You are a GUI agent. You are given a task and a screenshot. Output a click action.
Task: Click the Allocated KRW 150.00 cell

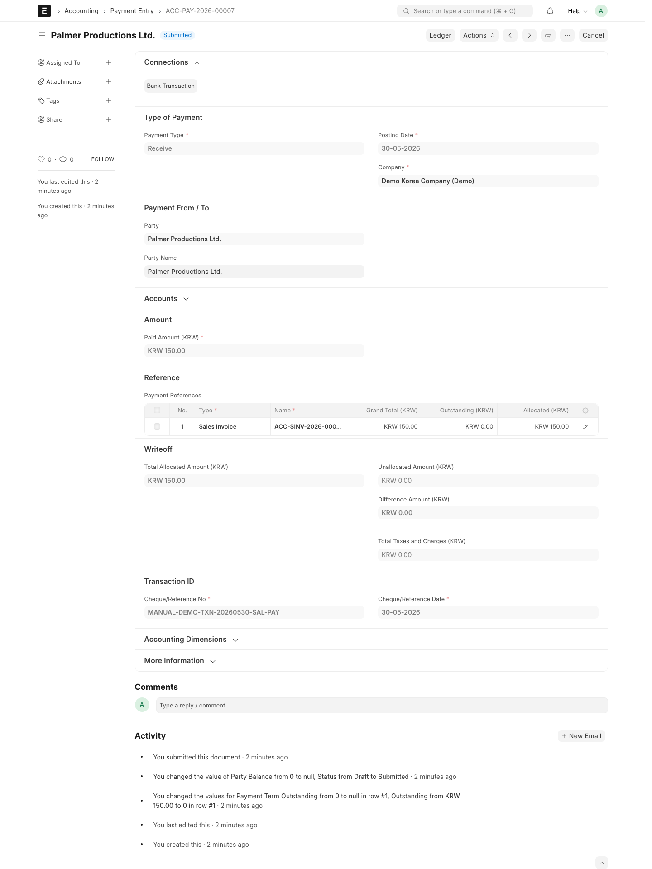point(535,427)
